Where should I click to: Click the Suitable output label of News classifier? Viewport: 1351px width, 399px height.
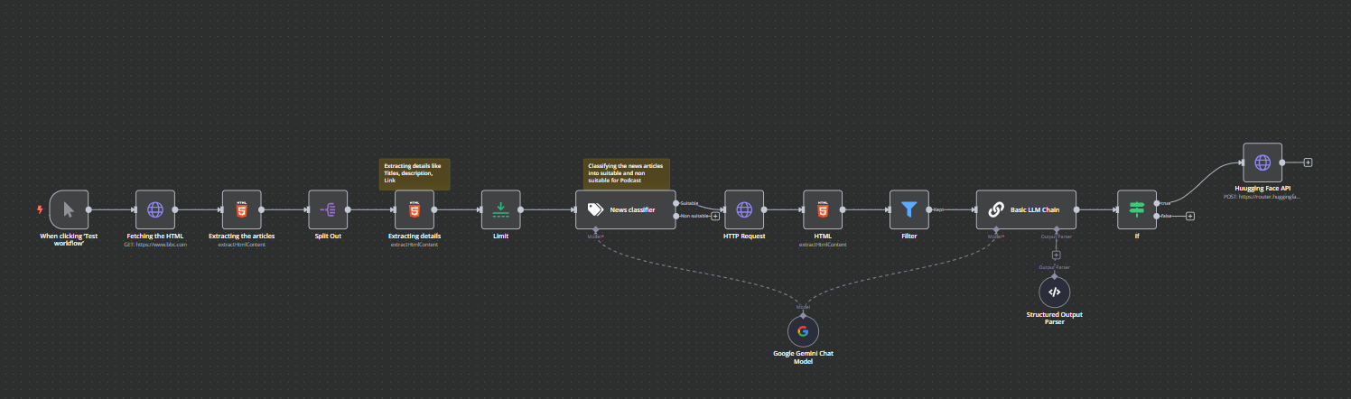[689, 202]
